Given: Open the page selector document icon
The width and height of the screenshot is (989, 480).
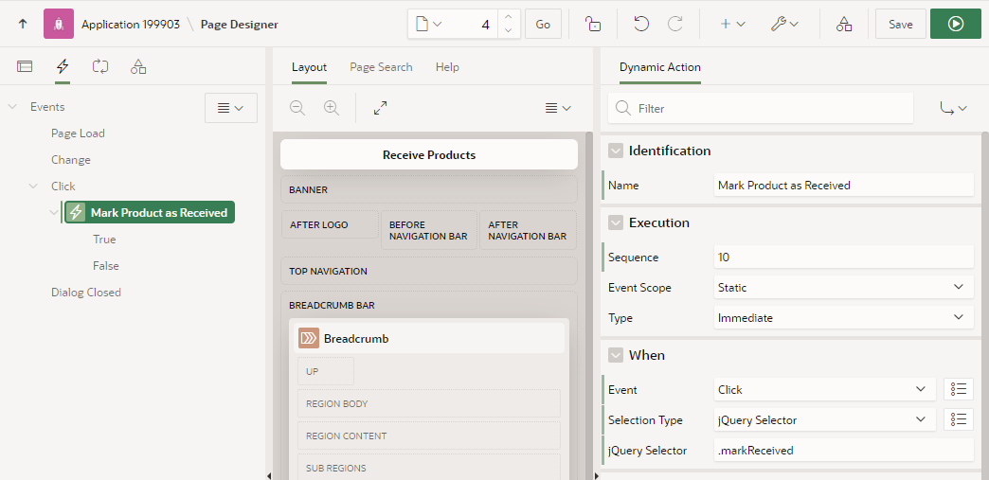Looking at the screenshot, I should (427, 24).
